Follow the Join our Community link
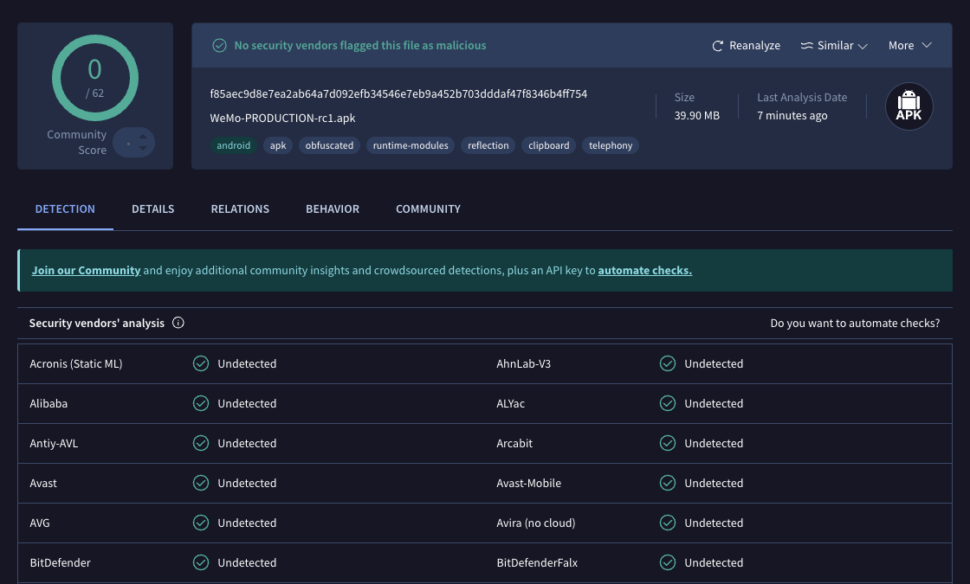Screen dimensions: 970x584 (x=86, y=270)
